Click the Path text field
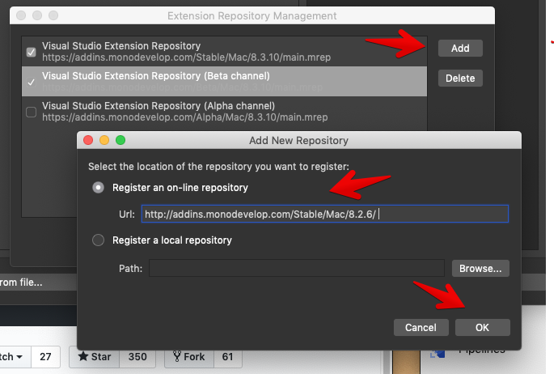The image size is (558, 374). click(x=296, y=268)
